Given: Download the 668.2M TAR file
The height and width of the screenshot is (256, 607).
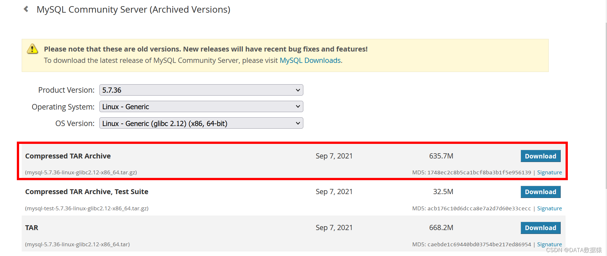Looking at the screenshot, I should point(540,228).
